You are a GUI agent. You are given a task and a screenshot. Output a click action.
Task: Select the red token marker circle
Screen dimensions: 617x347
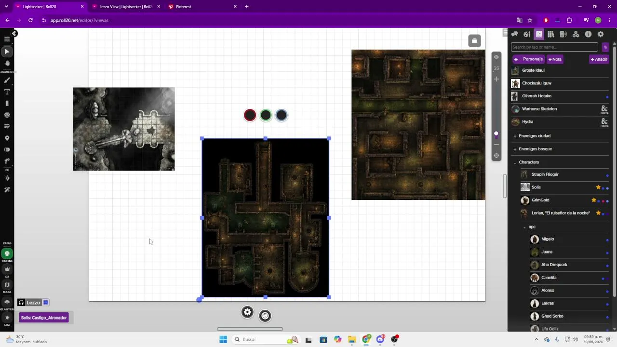point(250,115)
